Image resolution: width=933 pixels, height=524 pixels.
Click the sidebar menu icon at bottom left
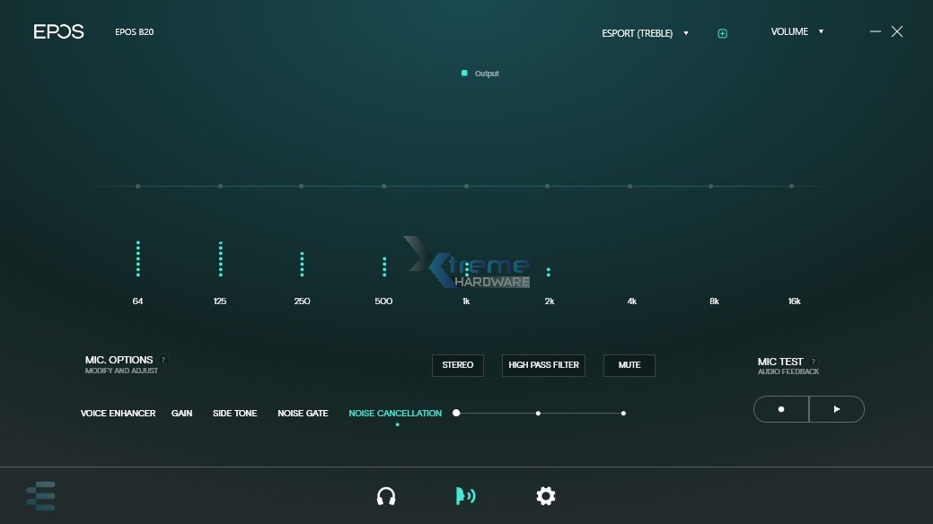pyautogui.click(x=40, y=496)
